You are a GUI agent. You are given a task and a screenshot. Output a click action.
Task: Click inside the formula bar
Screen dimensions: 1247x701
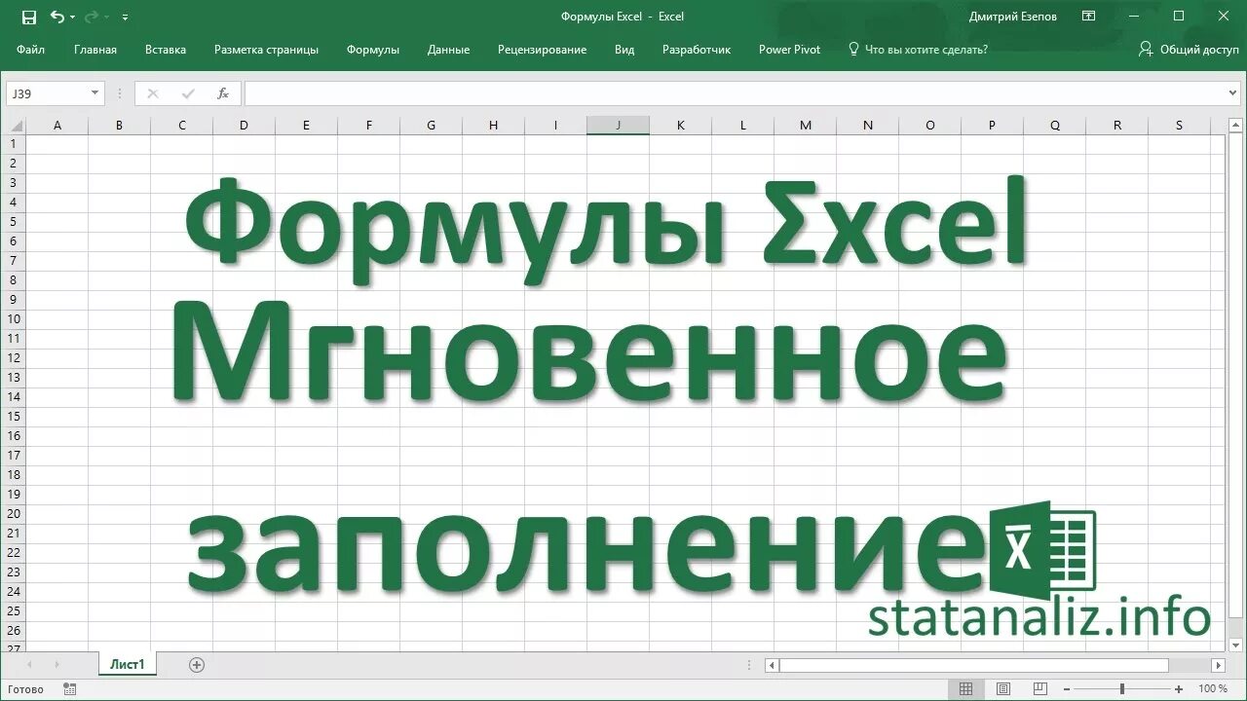735,93
